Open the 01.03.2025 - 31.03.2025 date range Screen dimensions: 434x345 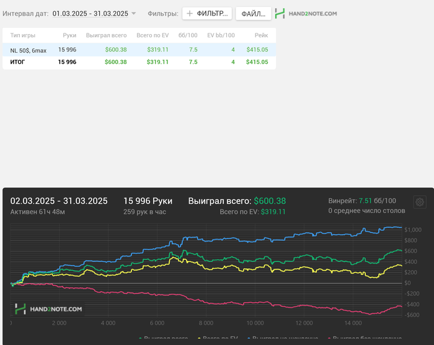pos(90,13)
